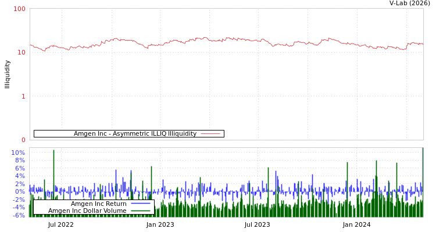
Task: Select the Amgen Inc Dollar Volume legend entry
Action: tap(87, 211)
